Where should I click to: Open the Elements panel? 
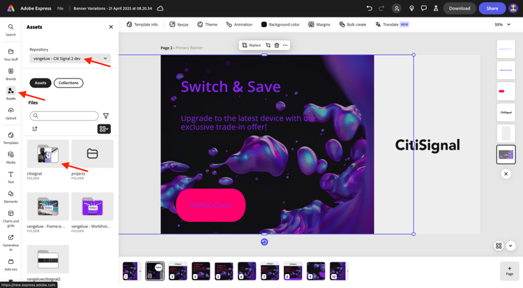(x=10, y=197)
